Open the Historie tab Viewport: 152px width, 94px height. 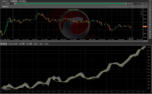(x=35, y=44)
